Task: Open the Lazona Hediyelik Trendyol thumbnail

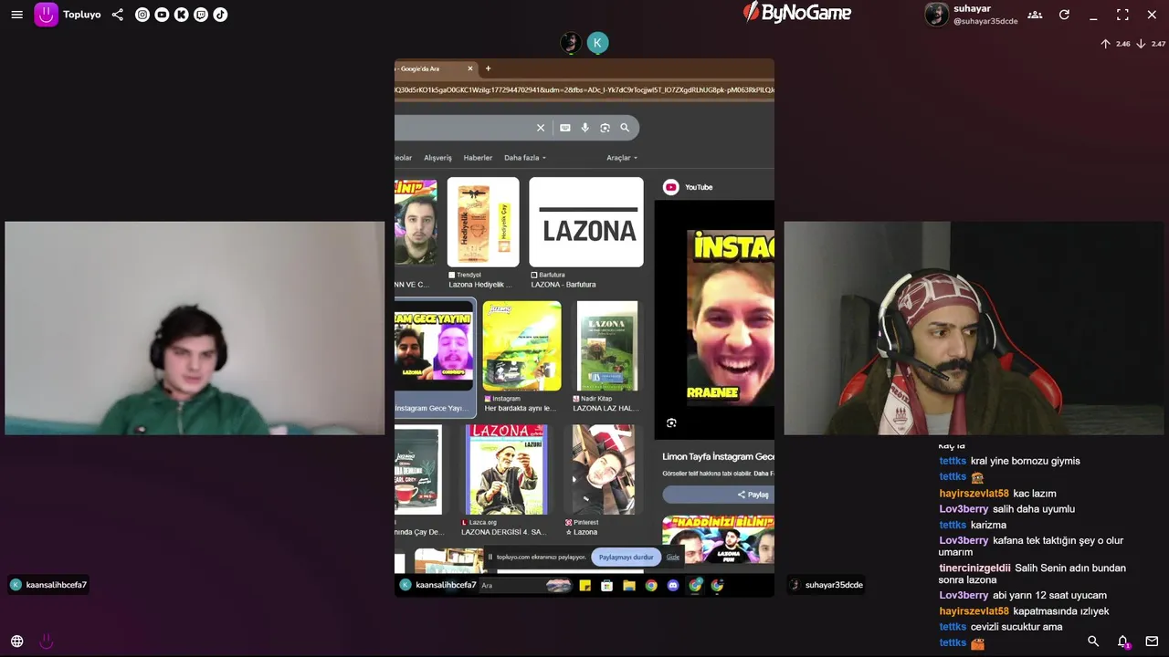Action: click(483, 222)
